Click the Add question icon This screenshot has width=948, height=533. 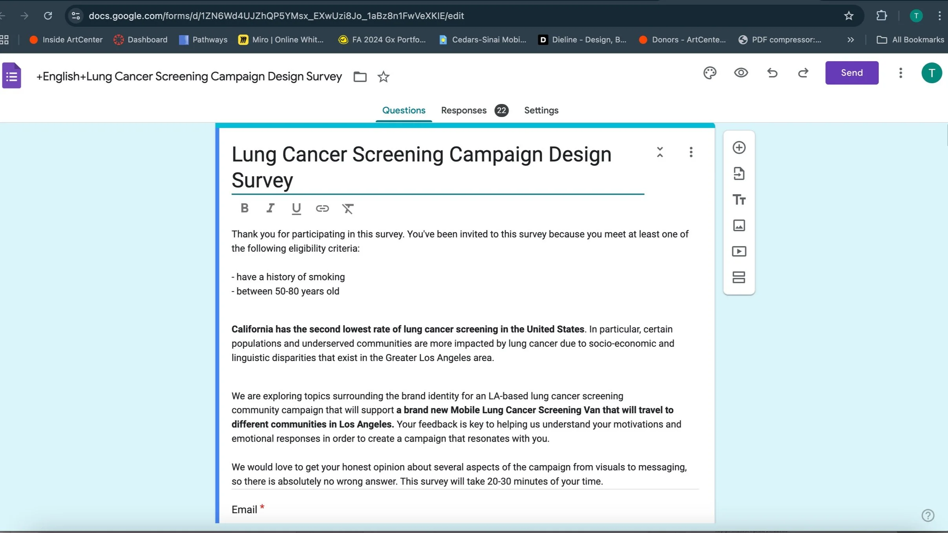pos(739,148)
